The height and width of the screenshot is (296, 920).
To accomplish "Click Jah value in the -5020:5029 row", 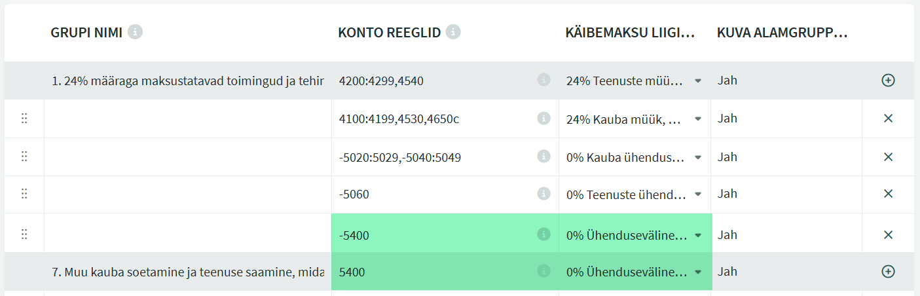I will 727,157.
